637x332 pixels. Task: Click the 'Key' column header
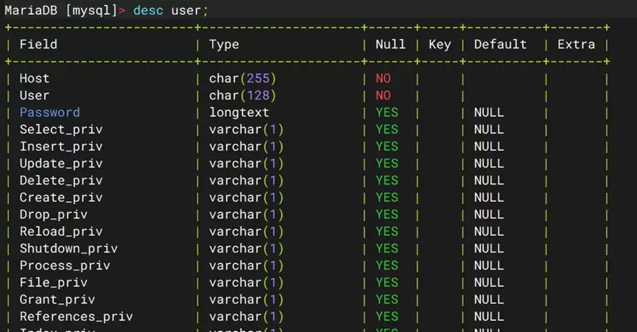click(440, 44)
